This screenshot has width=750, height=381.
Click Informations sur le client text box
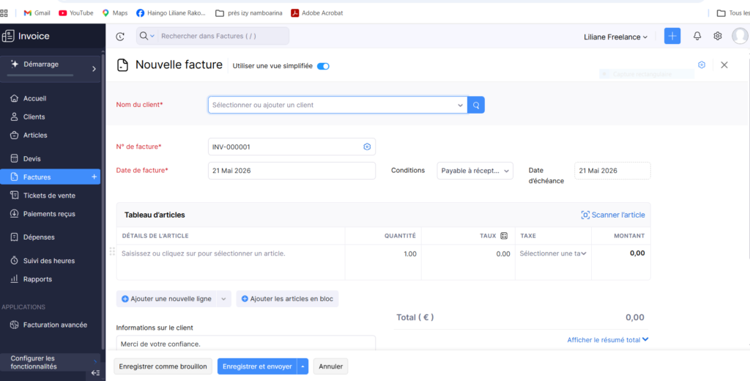(246, 343)
